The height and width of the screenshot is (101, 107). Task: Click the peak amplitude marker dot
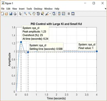tap(21, 42)
